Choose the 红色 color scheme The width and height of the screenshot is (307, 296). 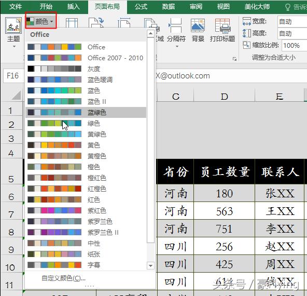[86, 199]
